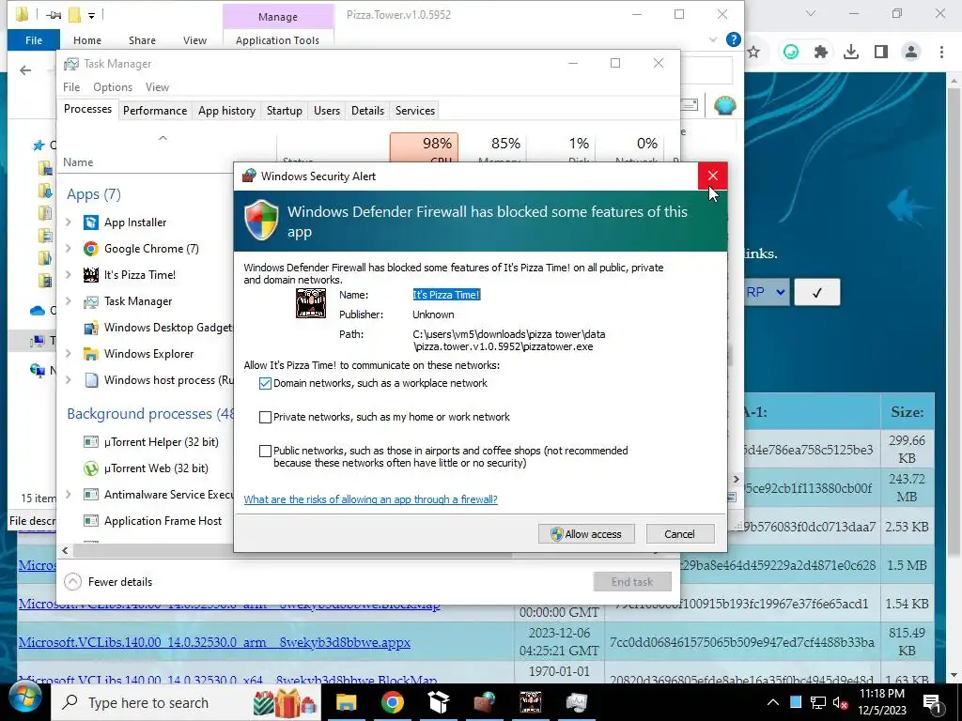This screenshot has height=721, width=962.
Task: Open the RP dropdown on webpage
Action: [x=767, y=293]
